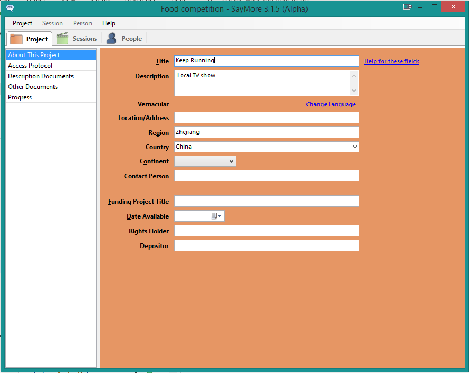The image size is (469, 373).
Task: Select Description Documents in the sidebar
Action: [x=51, y=76]
